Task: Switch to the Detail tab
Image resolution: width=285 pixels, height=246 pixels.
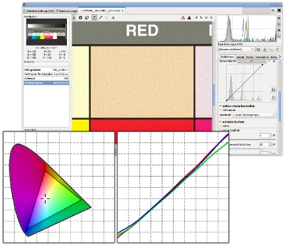Action: (x=240, y=57)
